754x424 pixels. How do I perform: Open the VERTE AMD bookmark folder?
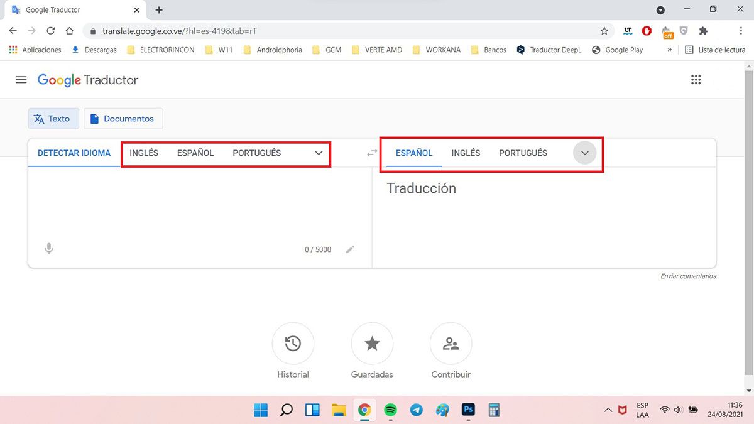point(377,50)
